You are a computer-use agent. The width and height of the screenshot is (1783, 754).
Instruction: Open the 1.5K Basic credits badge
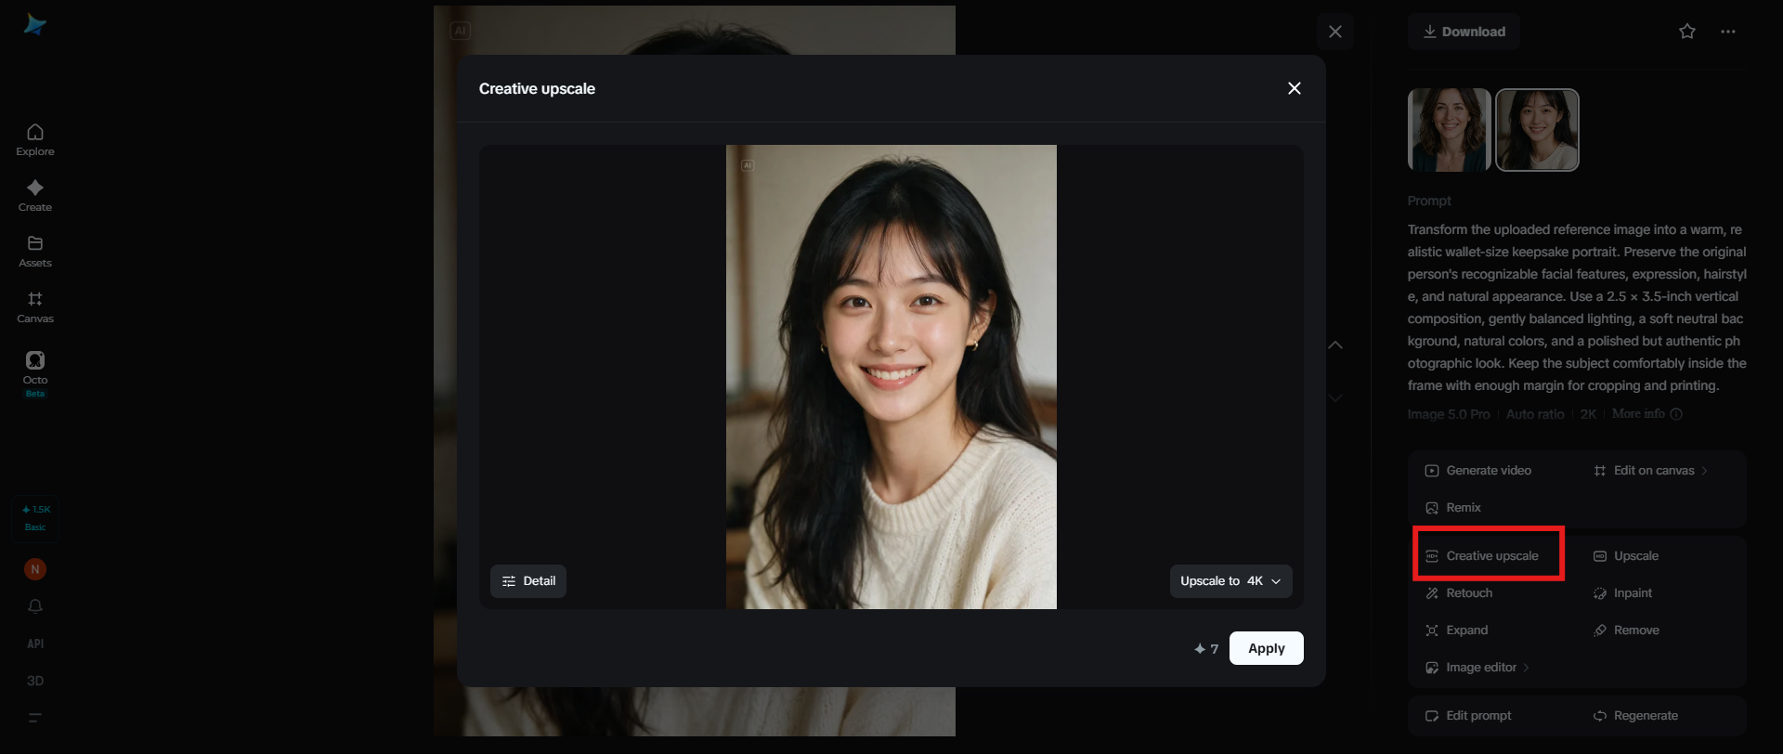pyautogui.click(x=35, y=518)
